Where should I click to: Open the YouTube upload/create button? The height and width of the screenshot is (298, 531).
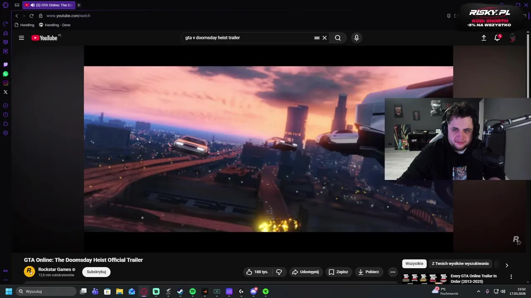tap(484, 38)
